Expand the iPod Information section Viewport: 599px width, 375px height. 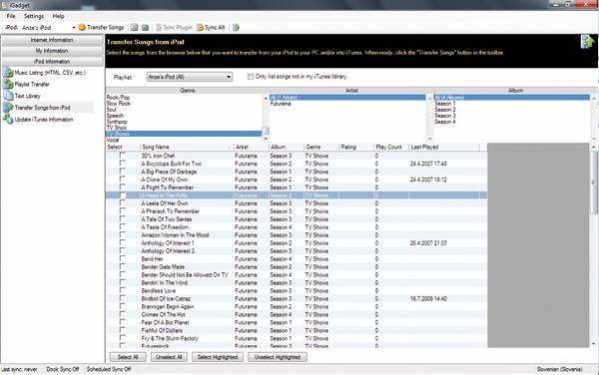coord(52,62)
